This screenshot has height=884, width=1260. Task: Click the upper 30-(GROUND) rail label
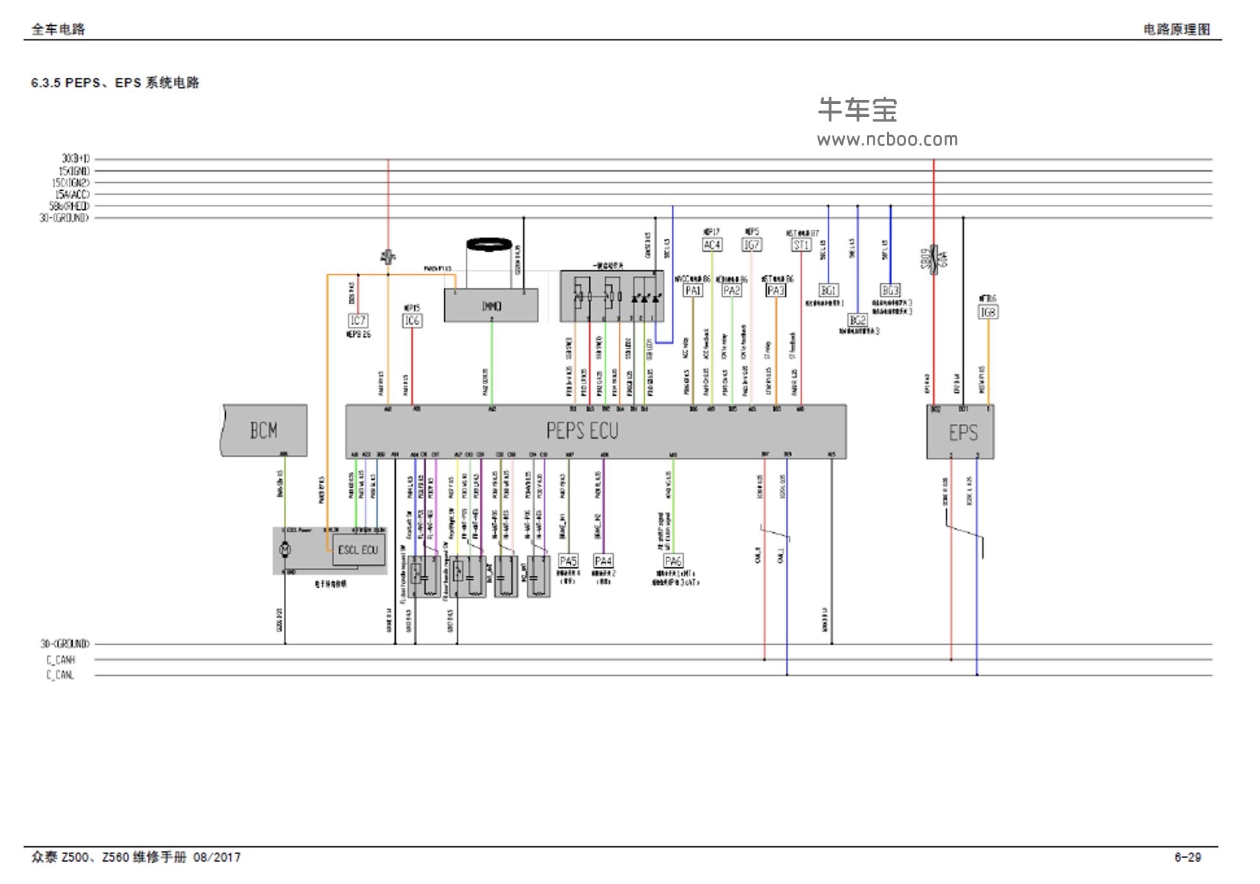click(64, 218)
